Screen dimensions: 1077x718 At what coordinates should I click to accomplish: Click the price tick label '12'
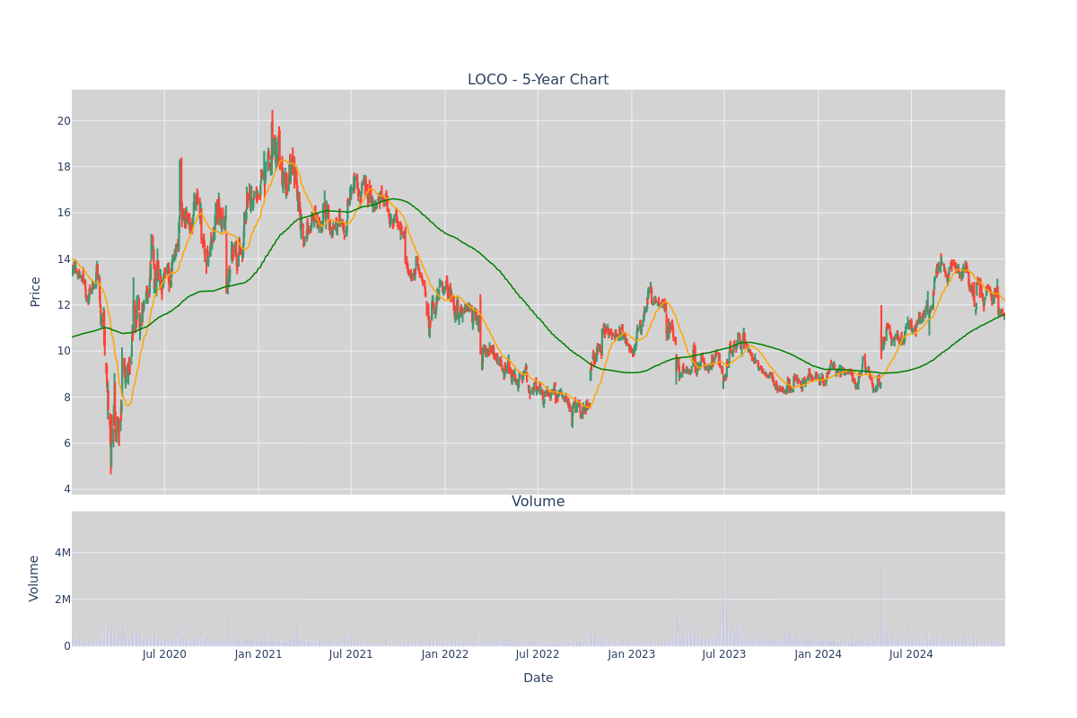pos(64,305)
